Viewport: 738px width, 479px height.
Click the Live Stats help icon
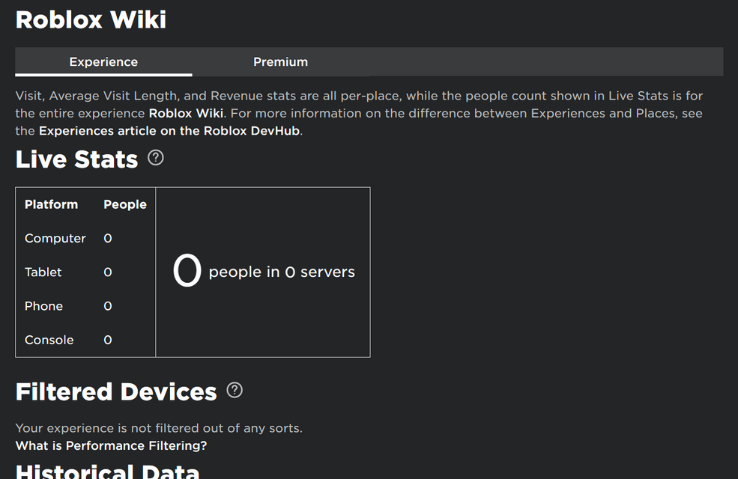(156, 158)
